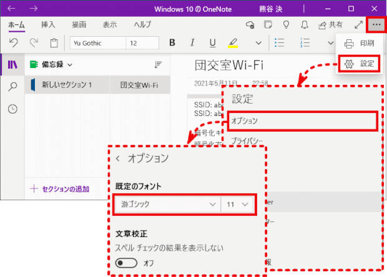The width and height of the screenshot is (387, 277).
Task: Check the cloud sync status icon
Action: click(x=250, y=25)
